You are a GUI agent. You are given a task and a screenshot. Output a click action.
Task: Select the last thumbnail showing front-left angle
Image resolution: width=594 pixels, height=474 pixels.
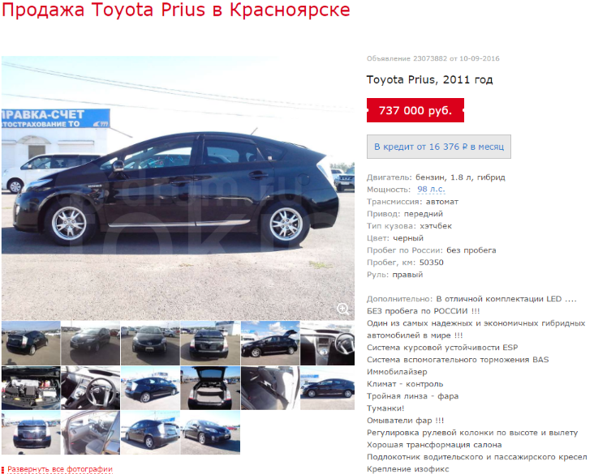click(210, 433)
